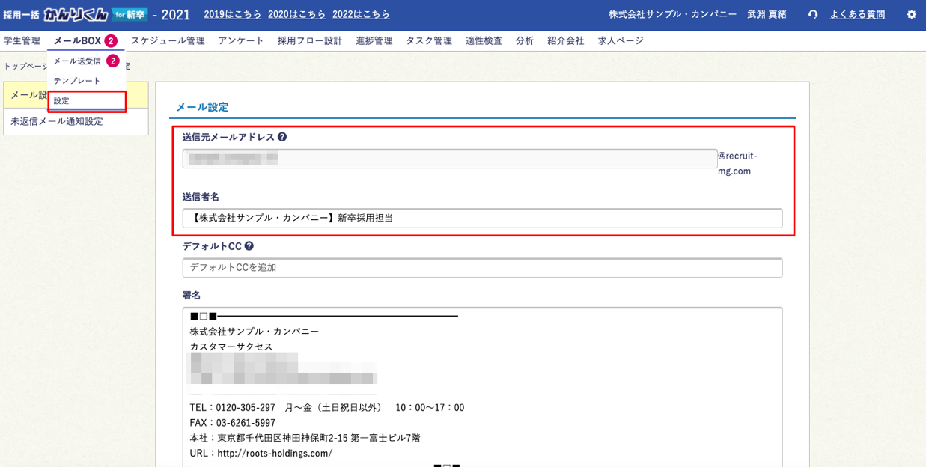The image size is (926, 467).
Task: Click the デフォルトCC input field
Action: pyautogui.click(x=482, y=268)
